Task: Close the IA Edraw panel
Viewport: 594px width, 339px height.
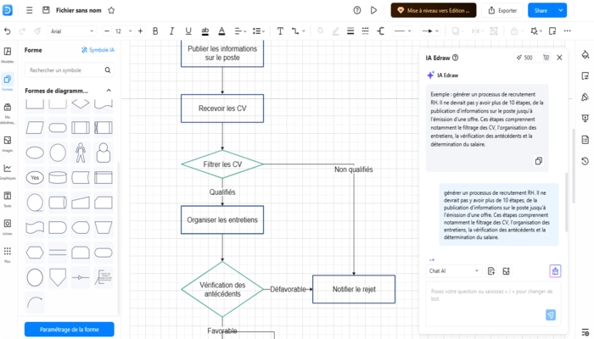Action: tap(559, 58)
